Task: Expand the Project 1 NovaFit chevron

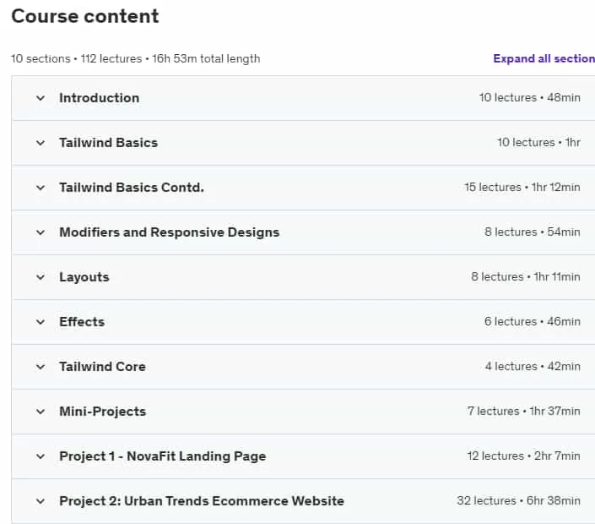Action: click(x=41, y=456)
